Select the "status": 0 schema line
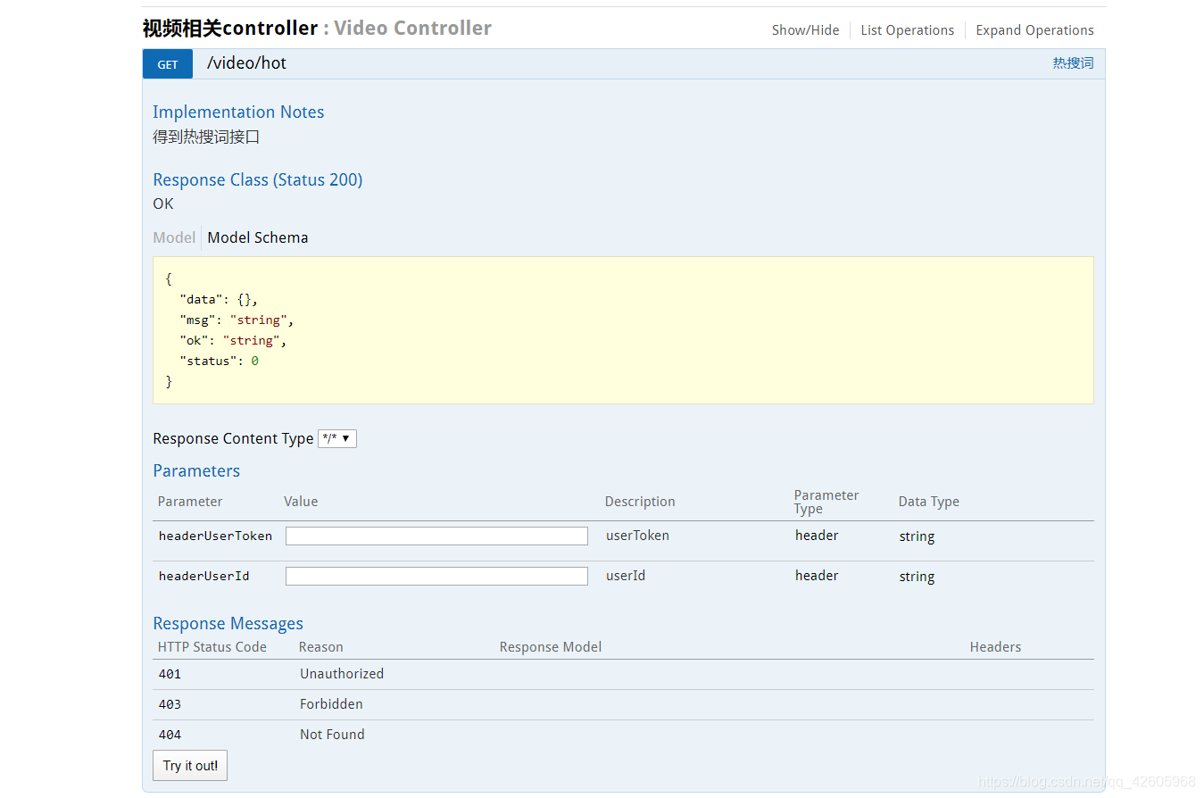Viewport: 1204px width, 798px height. click(220, 361)
